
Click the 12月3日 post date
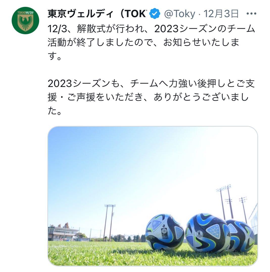[x=221, y=14]
